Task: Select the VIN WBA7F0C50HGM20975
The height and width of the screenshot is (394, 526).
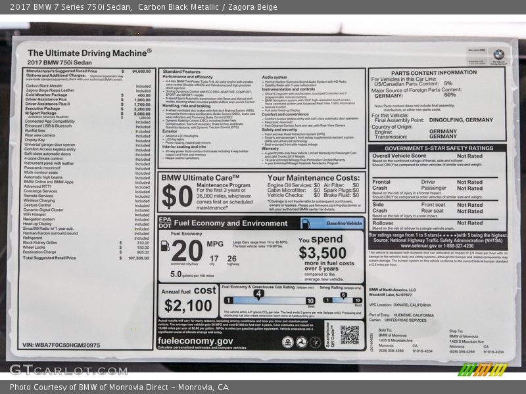Action: coord(61,345)
